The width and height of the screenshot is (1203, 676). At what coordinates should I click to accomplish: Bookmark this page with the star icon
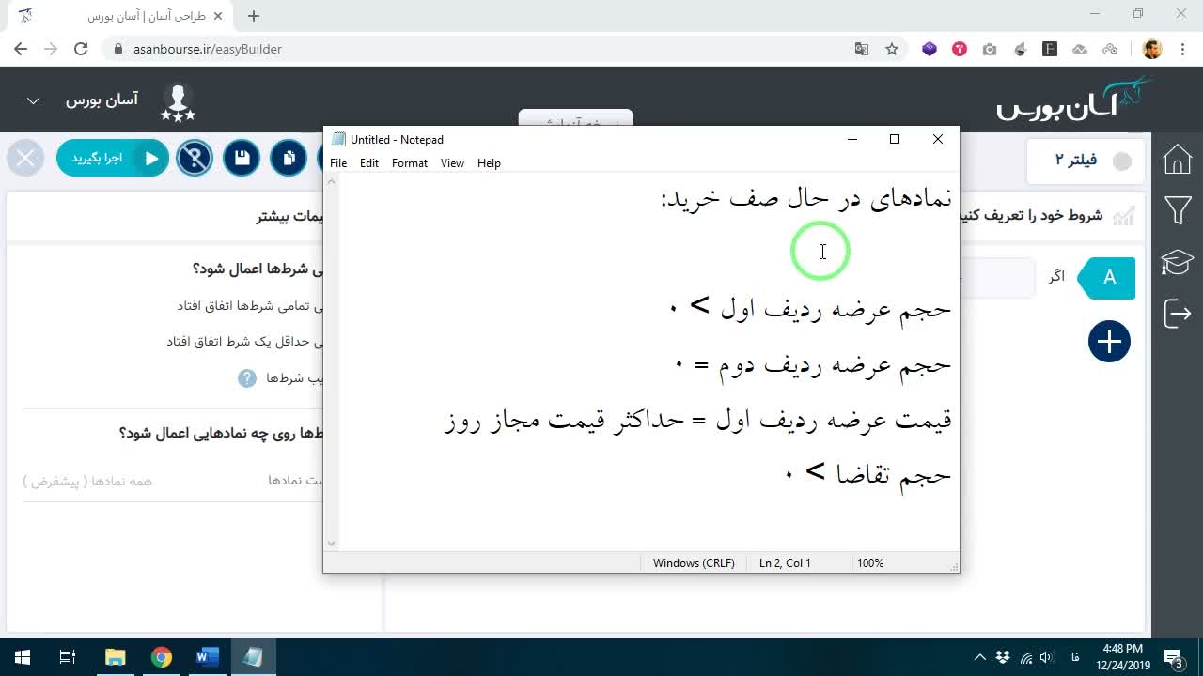(x=892, y=49)
